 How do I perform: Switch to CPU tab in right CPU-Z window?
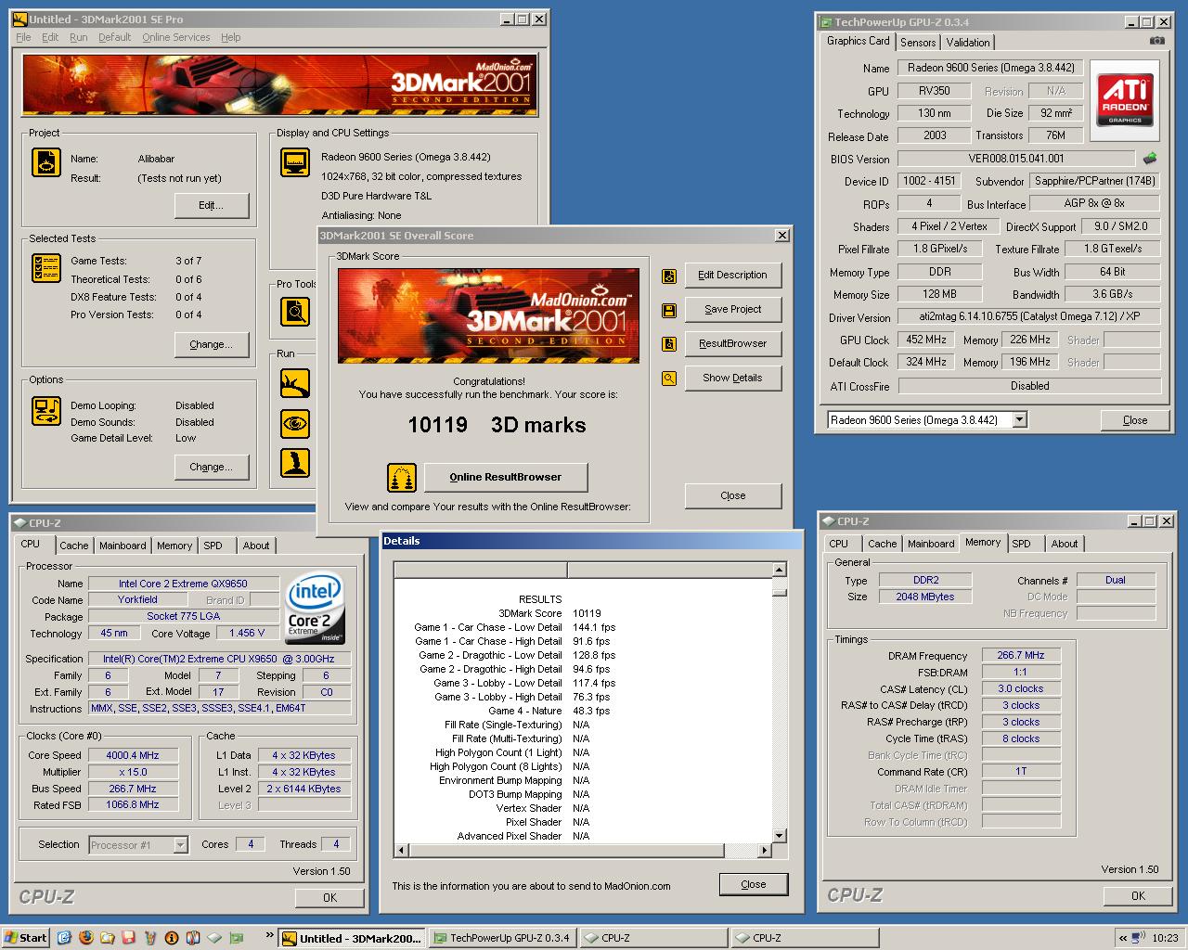coord(838,544)
